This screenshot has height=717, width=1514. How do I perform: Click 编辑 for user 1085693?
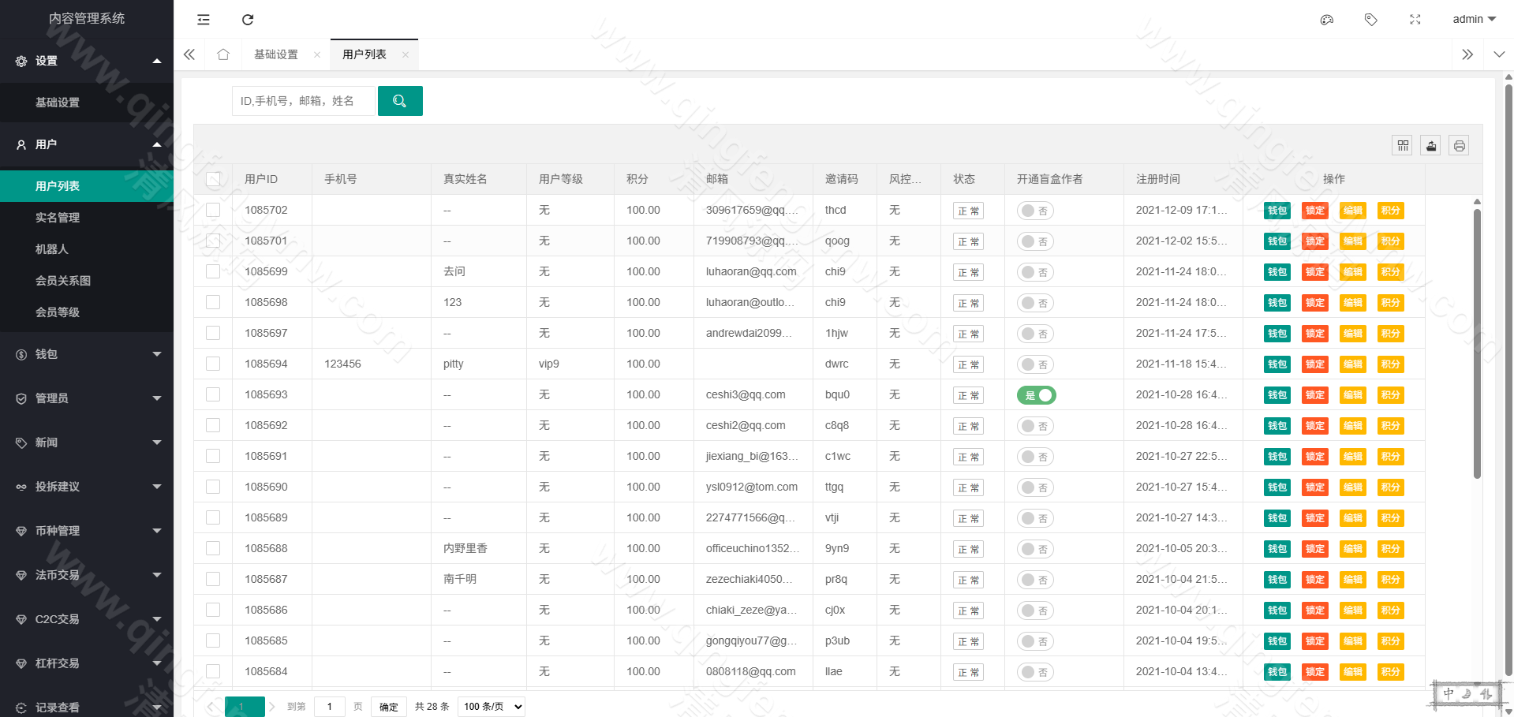tap(1353, 395)
